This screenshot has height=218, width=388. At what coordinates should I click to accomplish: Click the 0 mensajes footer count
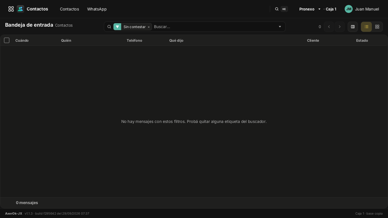pos(27,203)
